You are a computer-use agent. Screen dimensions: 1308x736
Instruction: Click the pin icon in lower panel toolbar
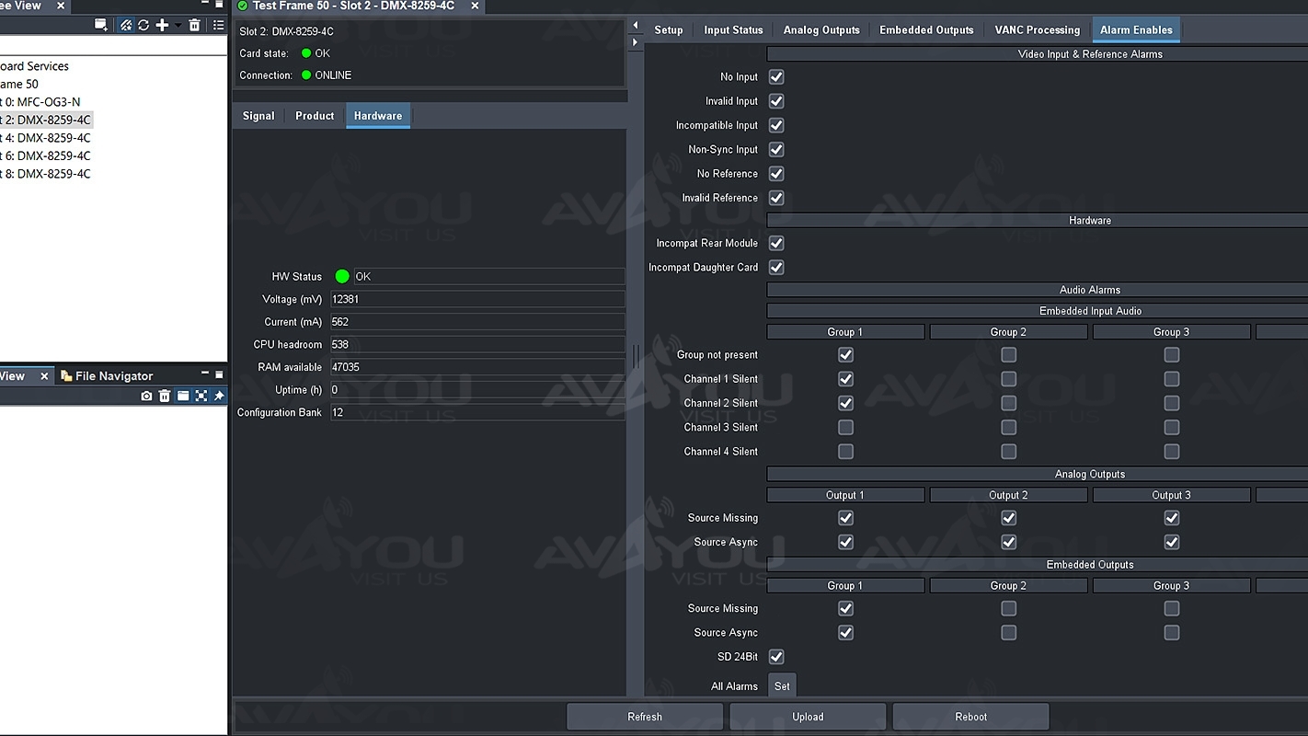(x=219, y=396)
